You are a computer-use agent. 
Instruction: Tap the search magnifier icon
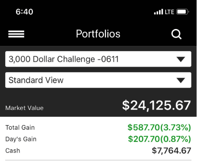tap(176, 34)
